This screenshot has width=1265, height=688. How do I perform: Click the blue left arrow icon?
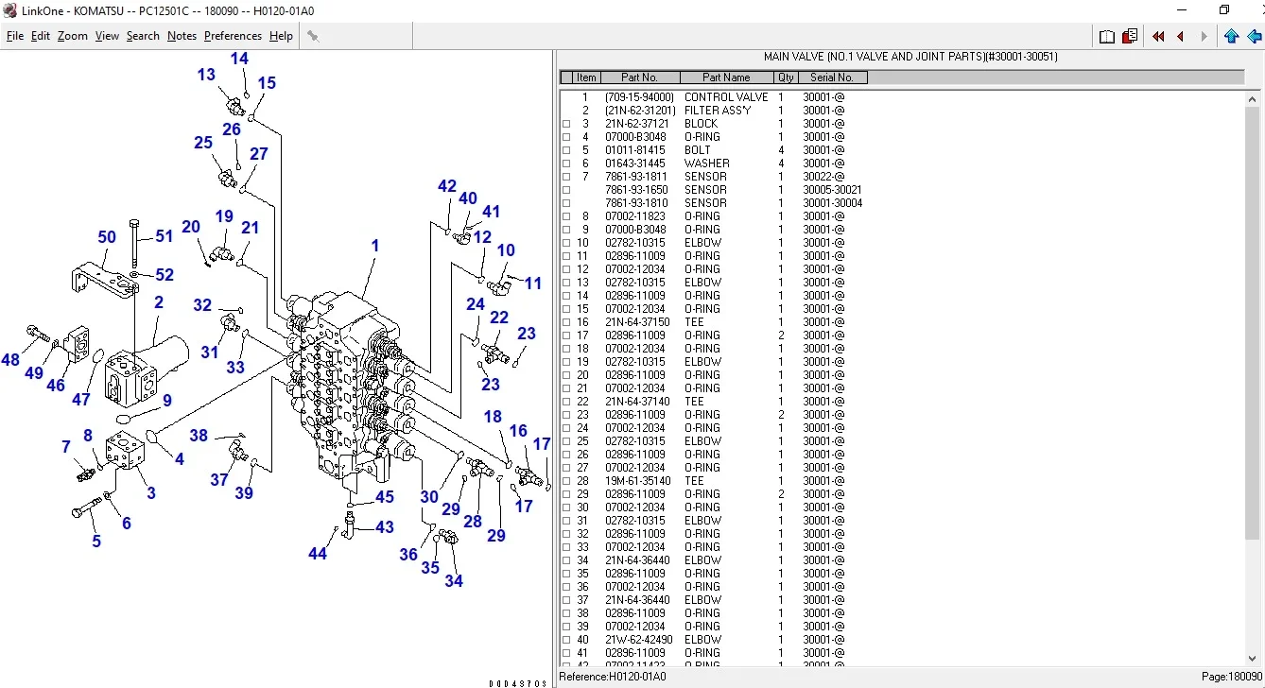tap(1255, 37)
